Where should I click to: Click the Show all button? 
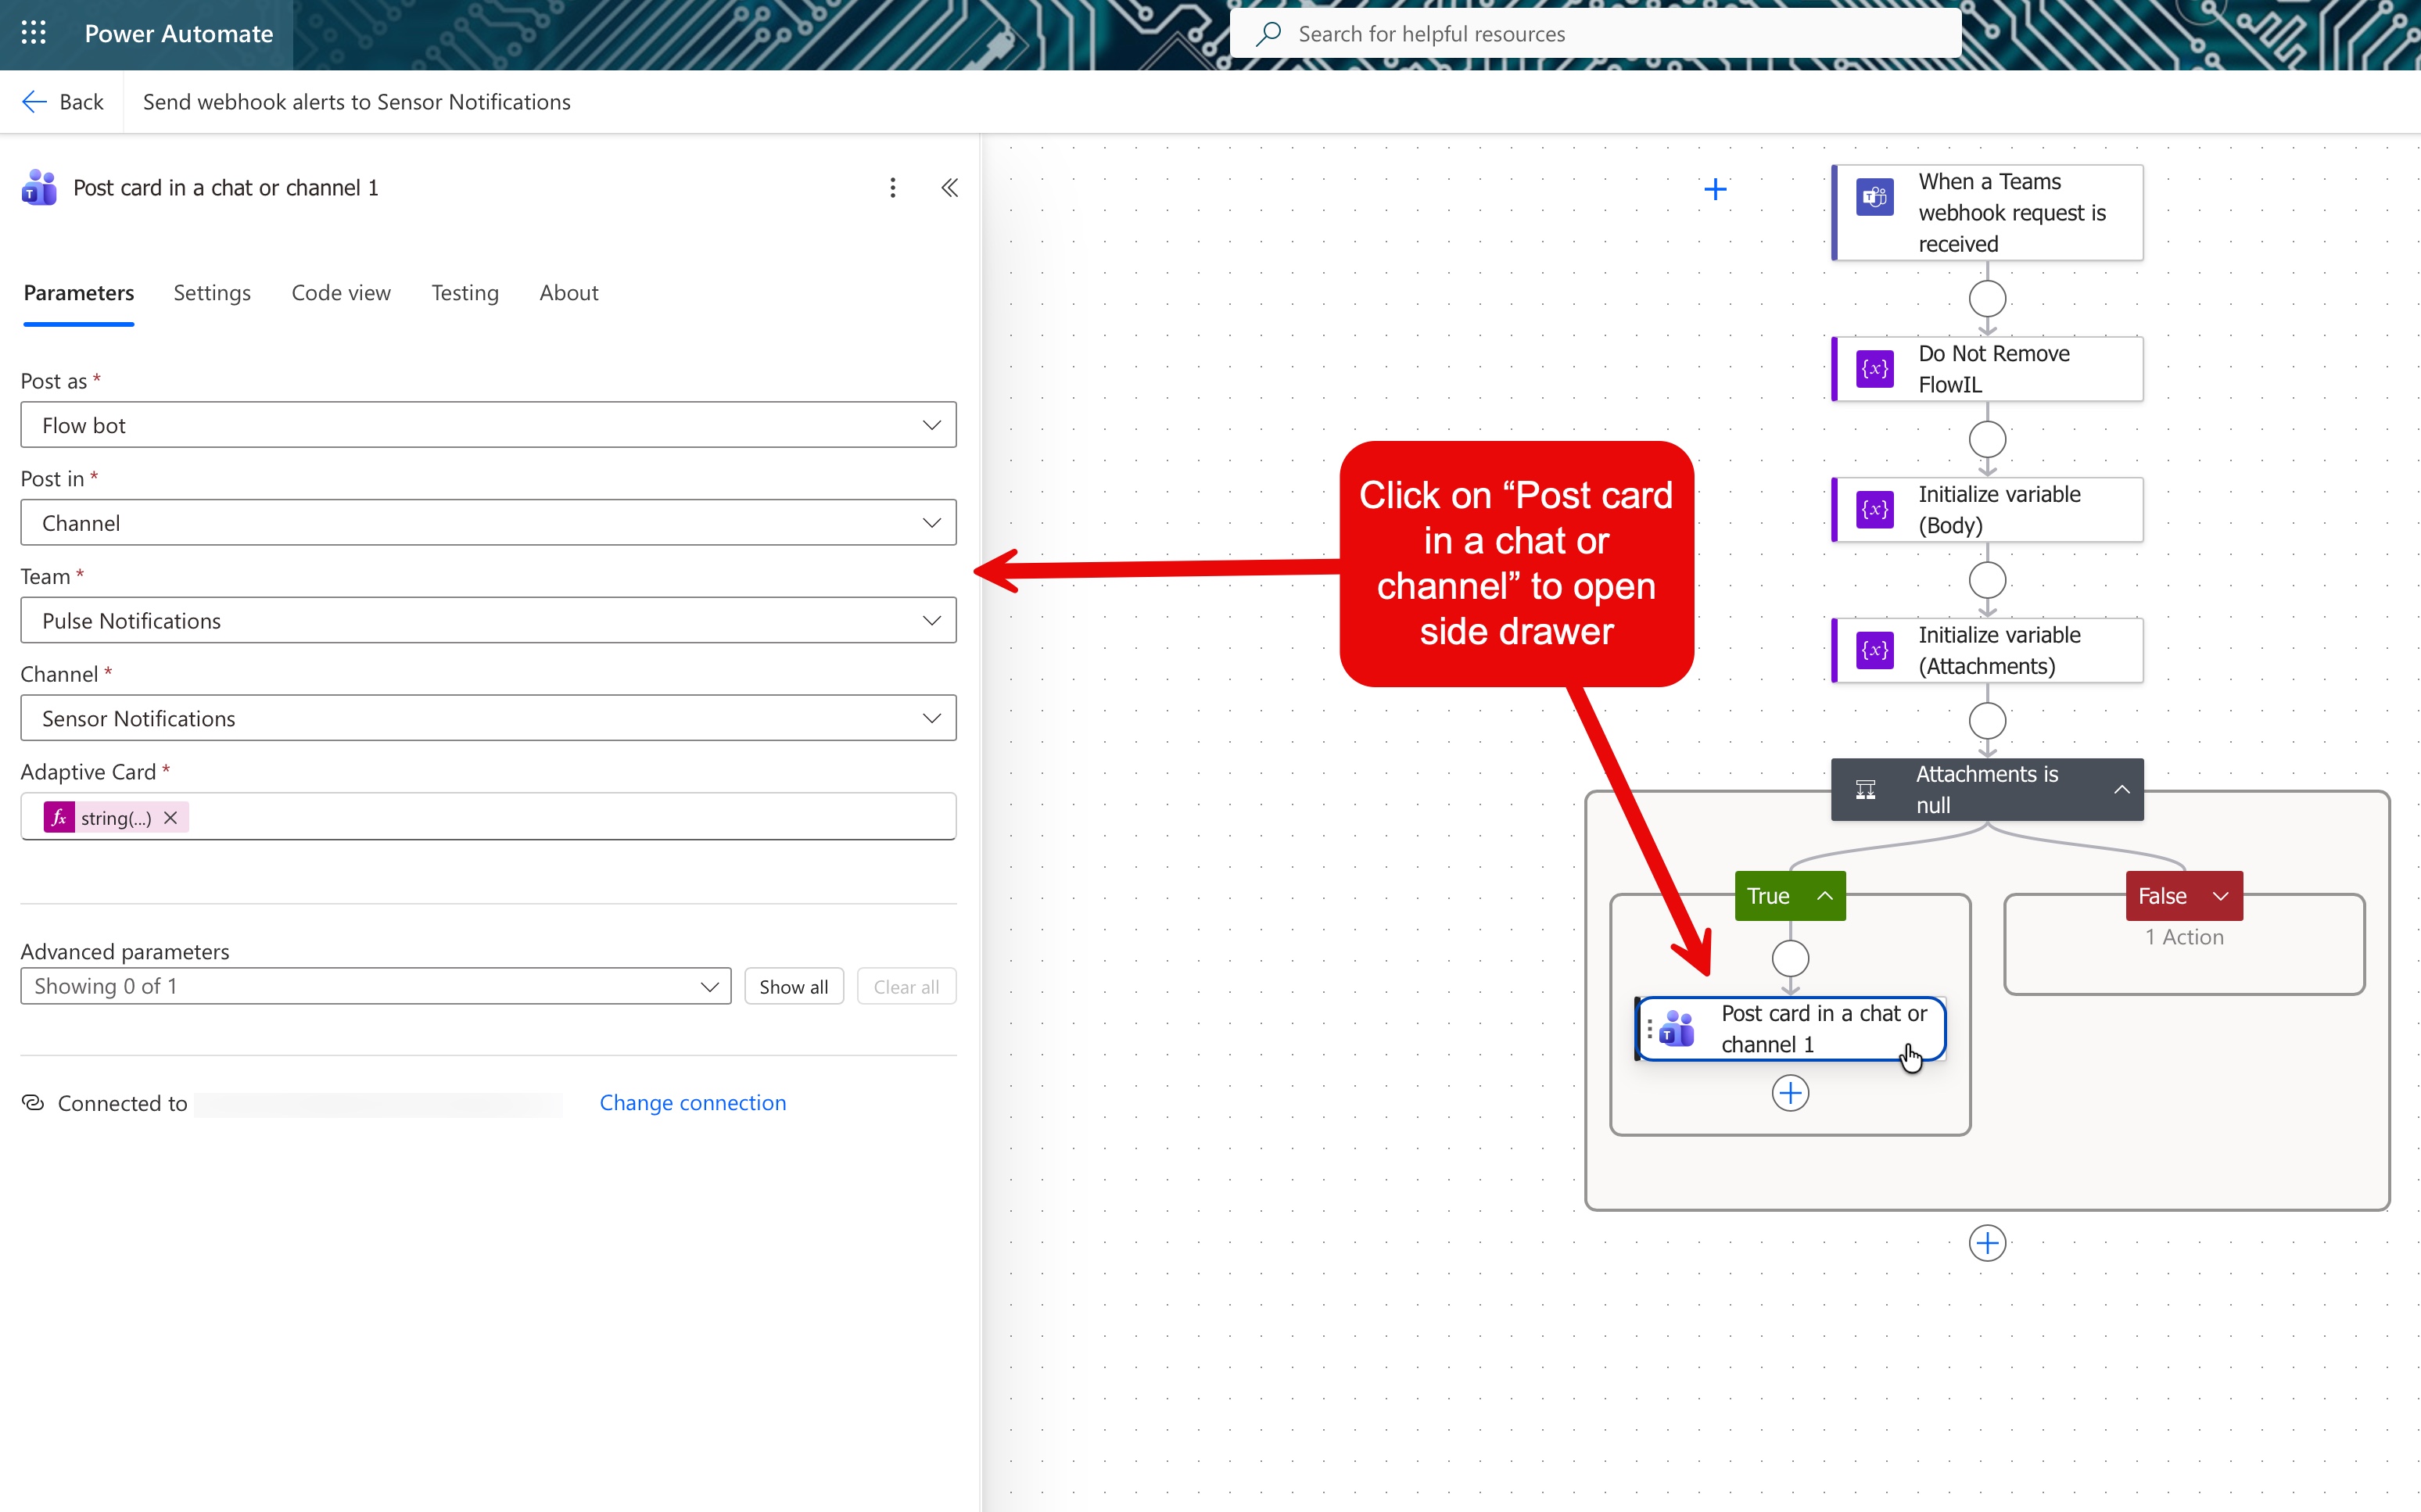[794, 986]
